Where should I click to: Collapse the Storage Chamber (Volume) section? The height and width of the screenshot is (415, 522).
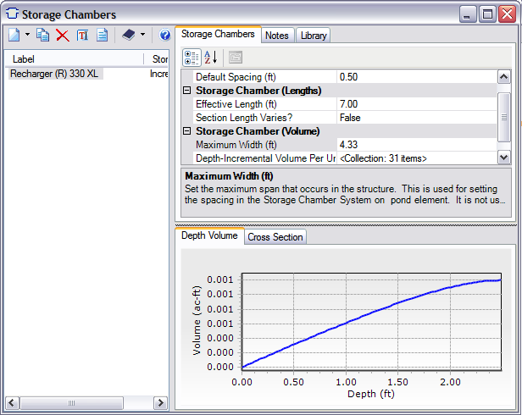click(x=187, y=131)
